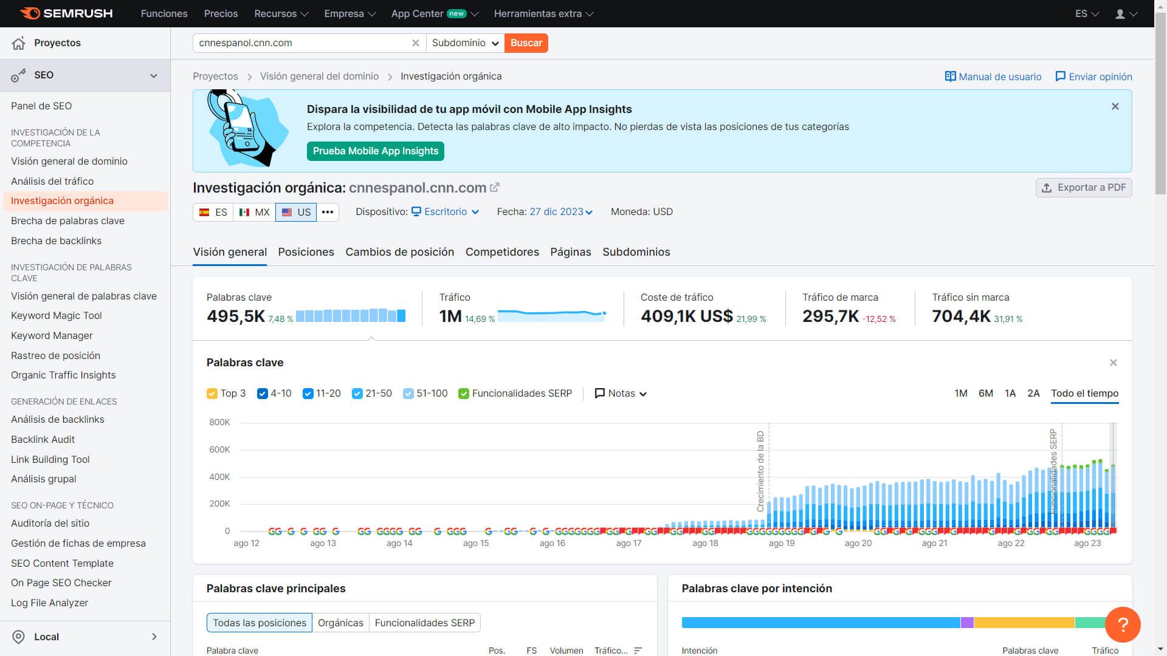The height and width of the screenshot is (656, 1167).
Task: Click the Tráfico column sort icon
Action: [x=638, y=651]
